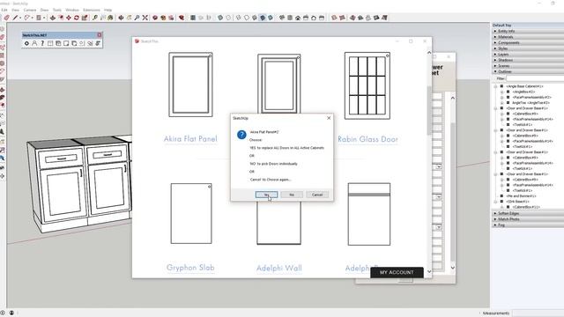Select the Move tool with red arrows
Screen dimensions: 564x317
pyautogui.click(x=69, y=18)
